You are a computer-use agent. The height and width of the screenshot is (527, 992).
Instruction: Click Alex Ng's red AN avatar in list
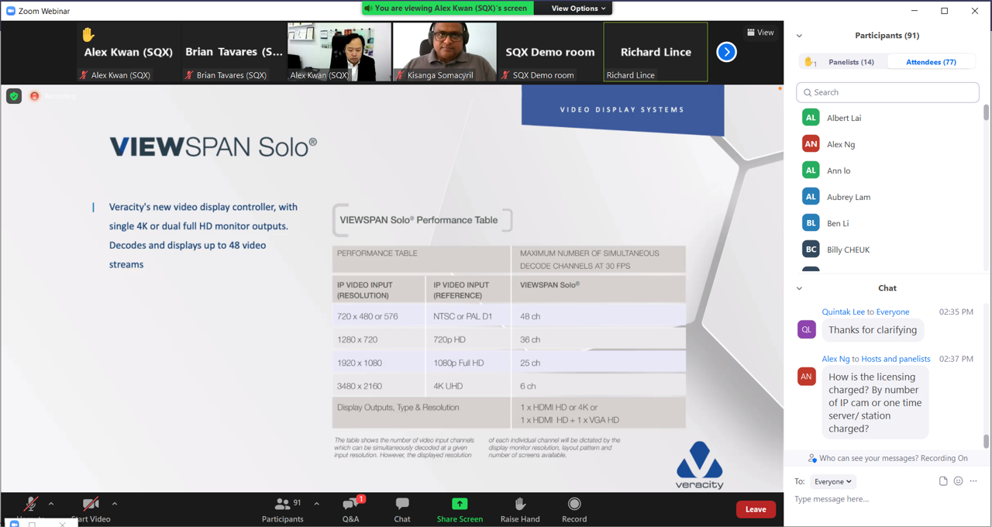(811, 144)
